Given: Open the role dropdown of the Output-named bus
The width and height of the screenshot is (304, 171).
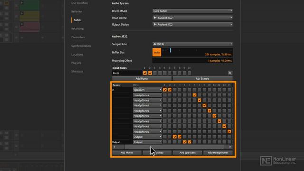Looking at the screenshot, I should tap(147, 142).
